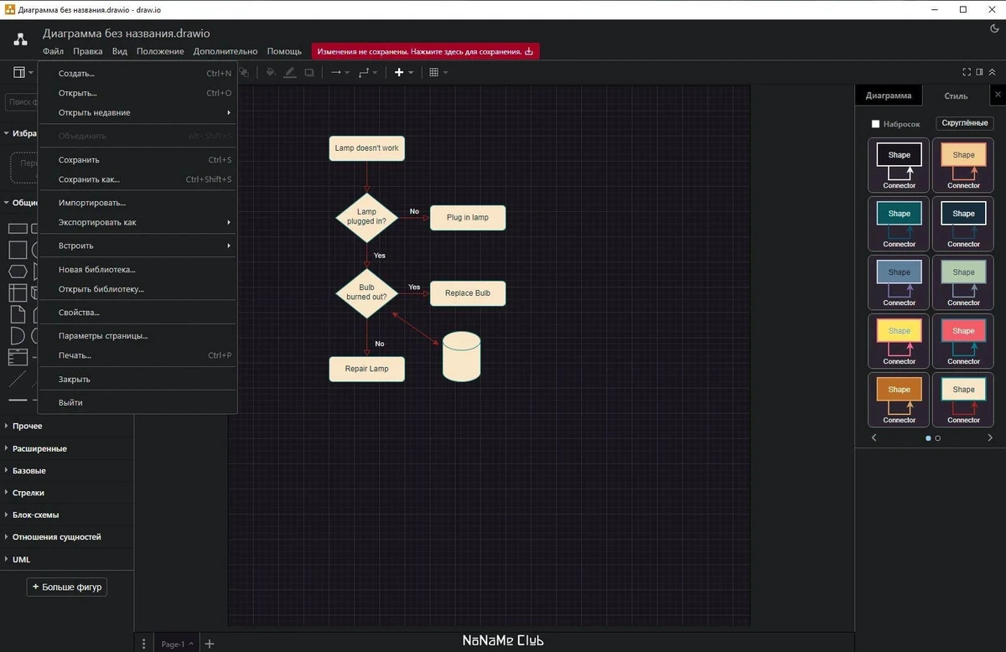Pick the document shape from sidebar

[18, 315]
